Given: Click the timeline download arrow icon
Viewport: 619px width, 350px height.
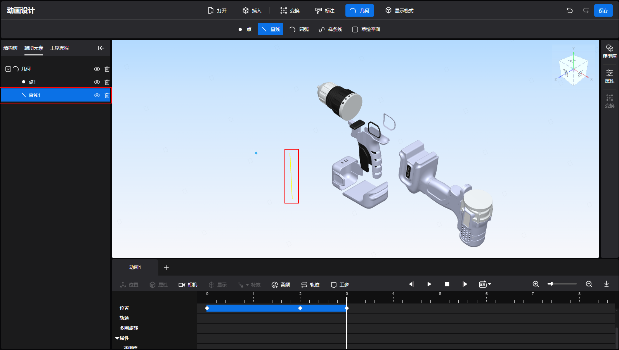Looking at the screenshot, I should click(607, 284).
